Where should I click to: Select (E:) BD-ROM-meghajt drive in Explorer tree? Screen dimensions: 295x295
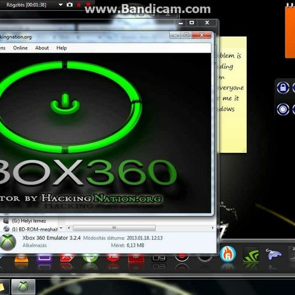(35, 229)
